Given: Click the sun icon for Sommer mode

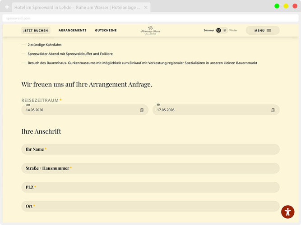Looking at the screenshot, I should tap(218, 31).
